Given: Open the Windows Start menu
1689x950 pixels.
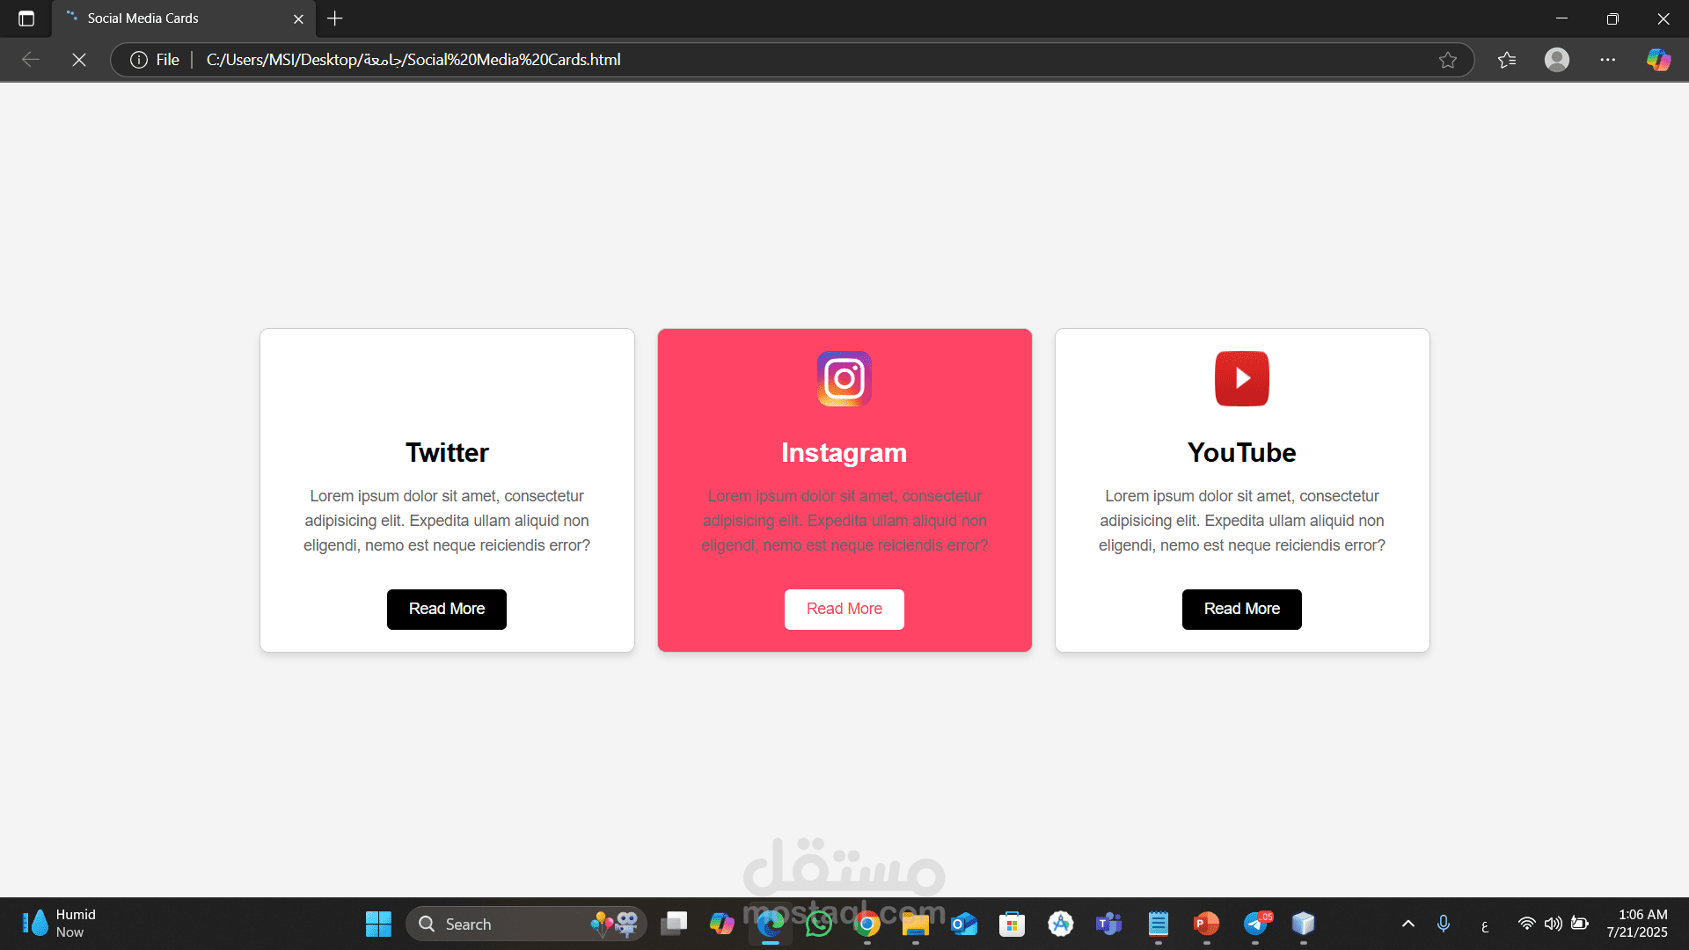Looking at the screenshot, I should point(378,924).
